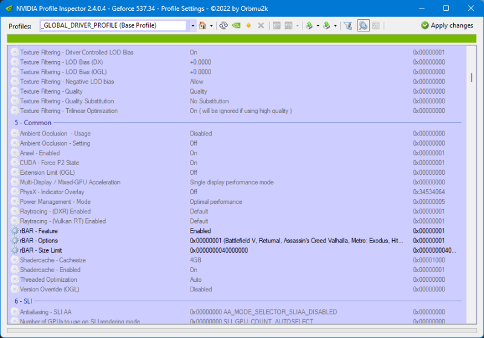Screen dimensions: 484x338
Task: Select 'Ambient Occlusion - Setting' row
Action: coord(237,143)
